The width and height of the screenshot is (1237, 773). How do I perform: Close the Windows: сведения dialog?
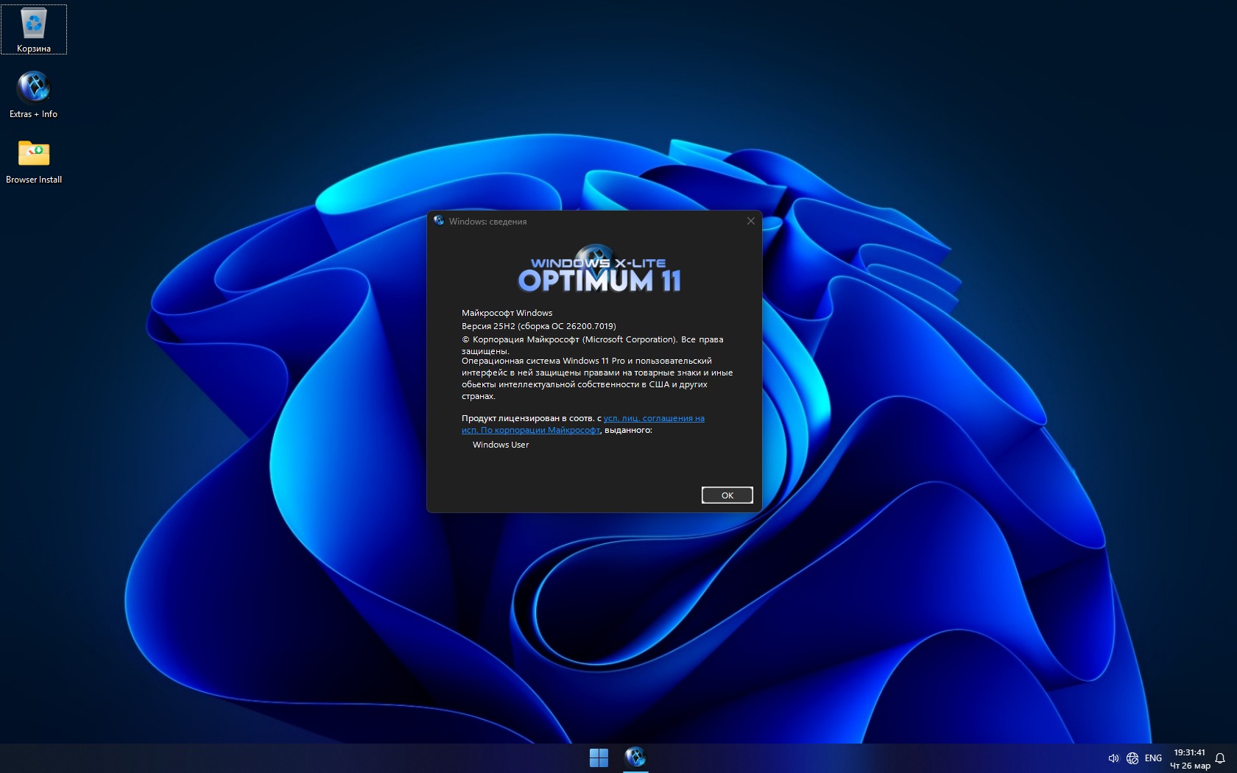[750, 221]
